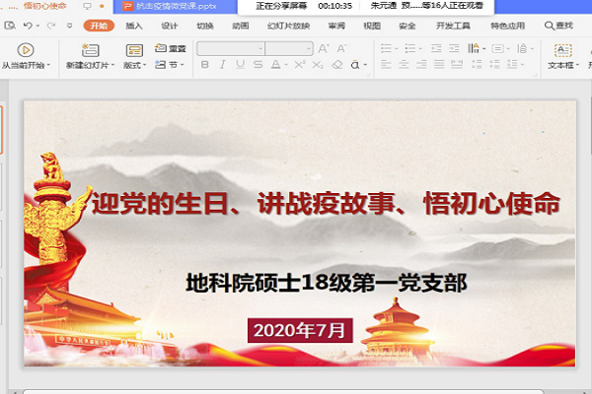Click the numbered list icon
The image size is (592, 394).
point(409,48)
